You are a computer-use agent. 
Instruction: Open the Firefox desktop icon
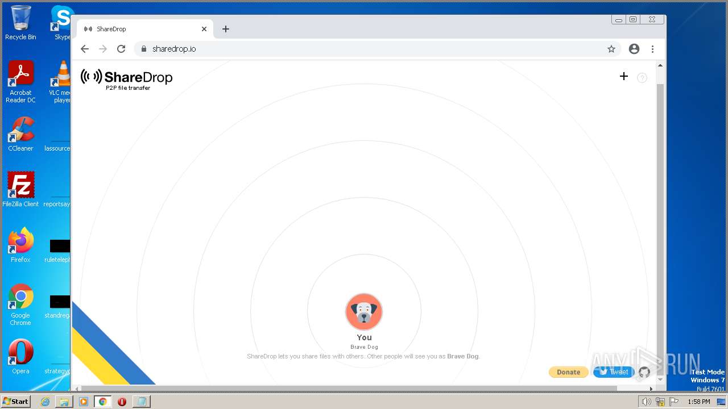click(20, 245)
